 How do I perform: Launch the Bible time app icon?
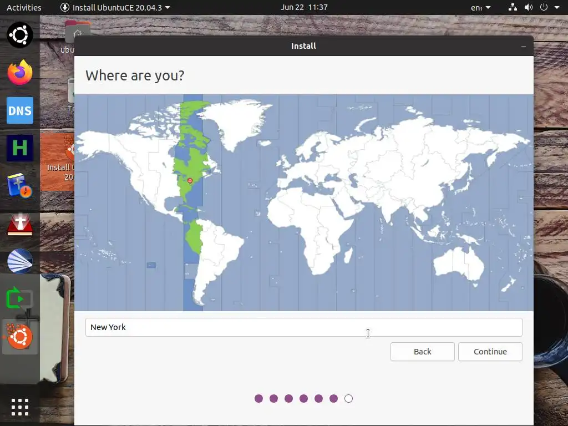coord(20,186)
